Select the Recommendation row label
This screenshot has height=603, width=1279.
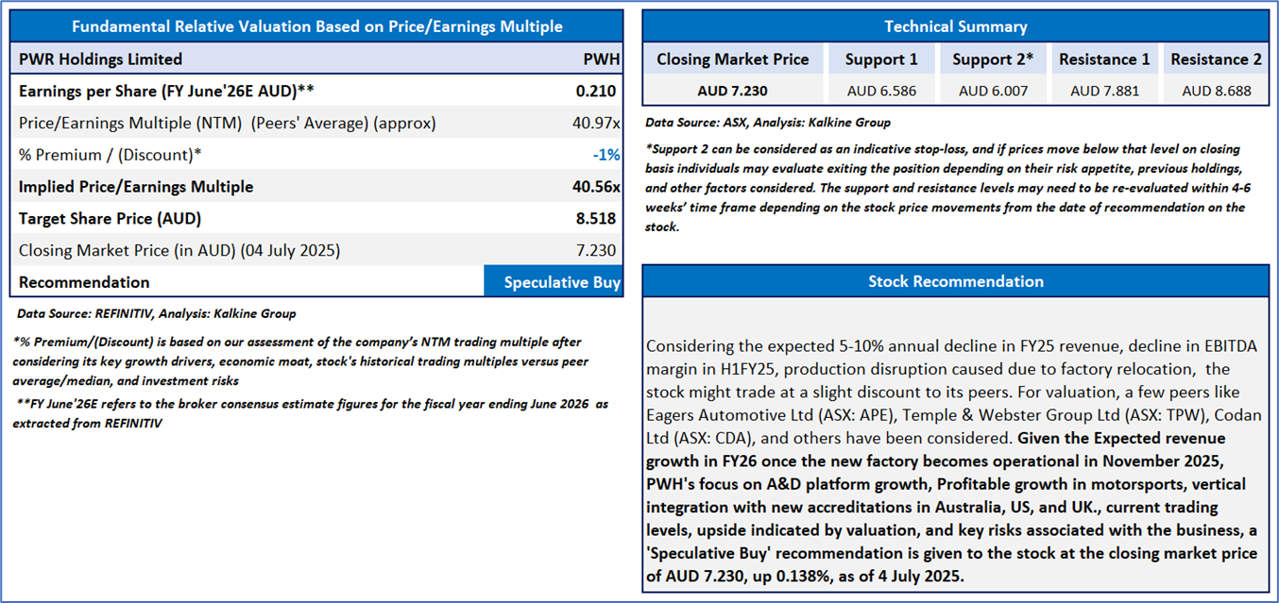coord(84,282)
